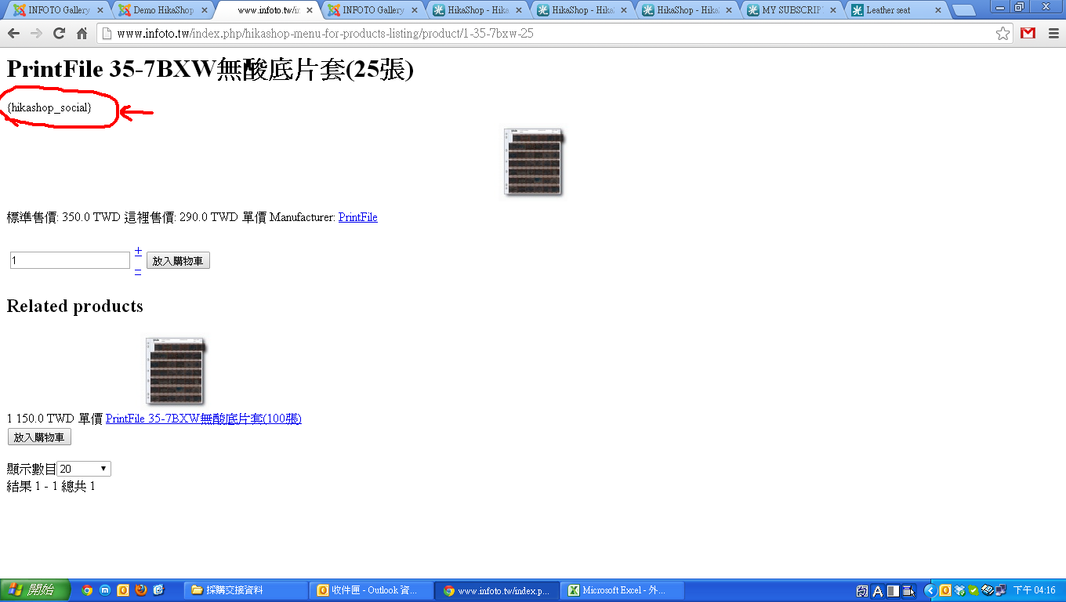Viewport: 1066px width, 602px height.
Task: Decrease quantity with the minus link
Action: click(x=138, y=270)
